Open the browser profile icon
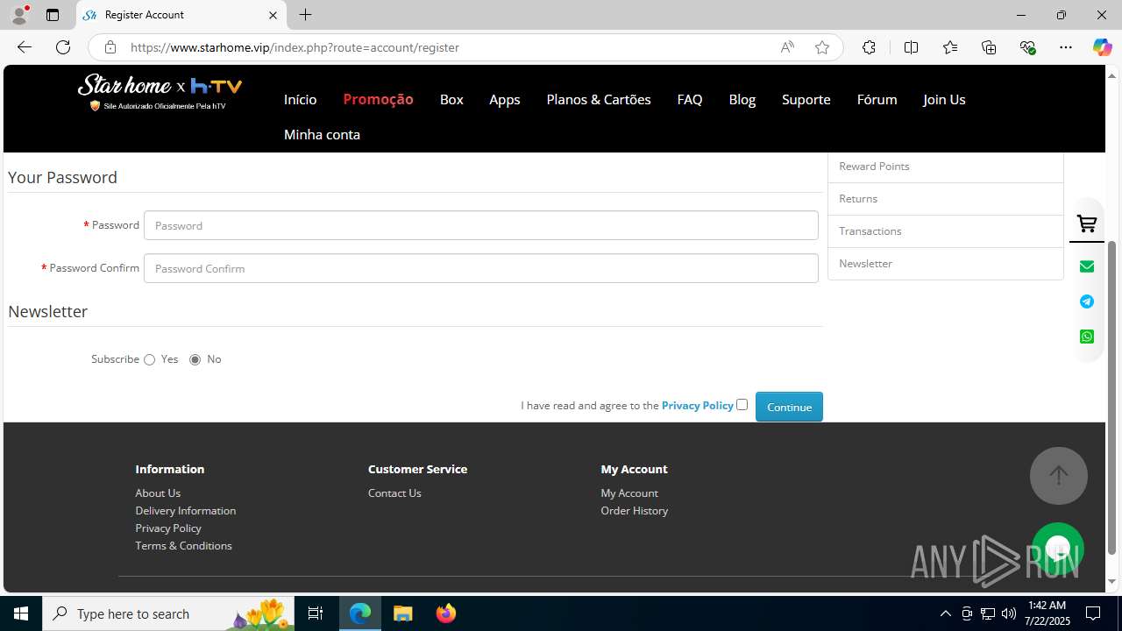Image resolution: width=1122 pixels, height=631 pixels. [19, 15]
